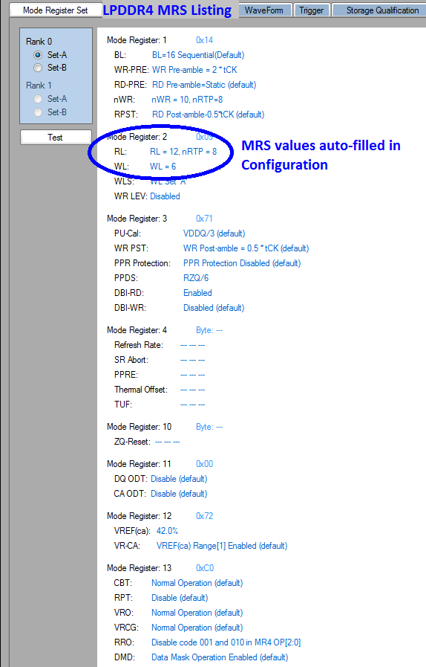Click RD Pre-amble=Static (default) value
Screen dimensions: 426x667
coord(204,85)
